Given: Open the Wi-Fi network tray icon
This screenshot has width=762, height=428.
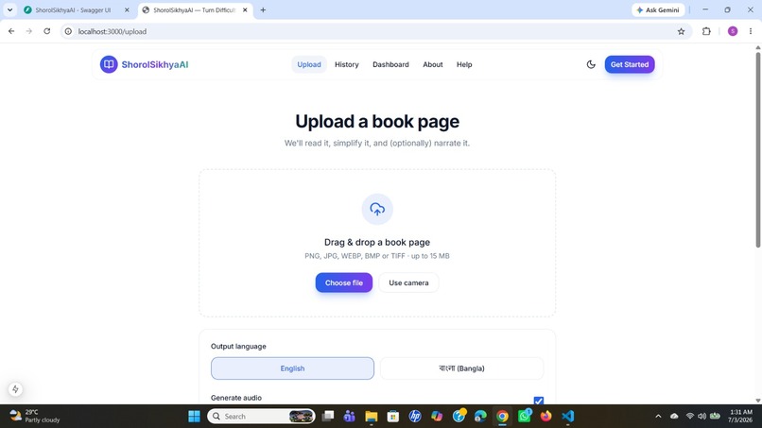Looking at the screenshot, I should click(689, 417).
